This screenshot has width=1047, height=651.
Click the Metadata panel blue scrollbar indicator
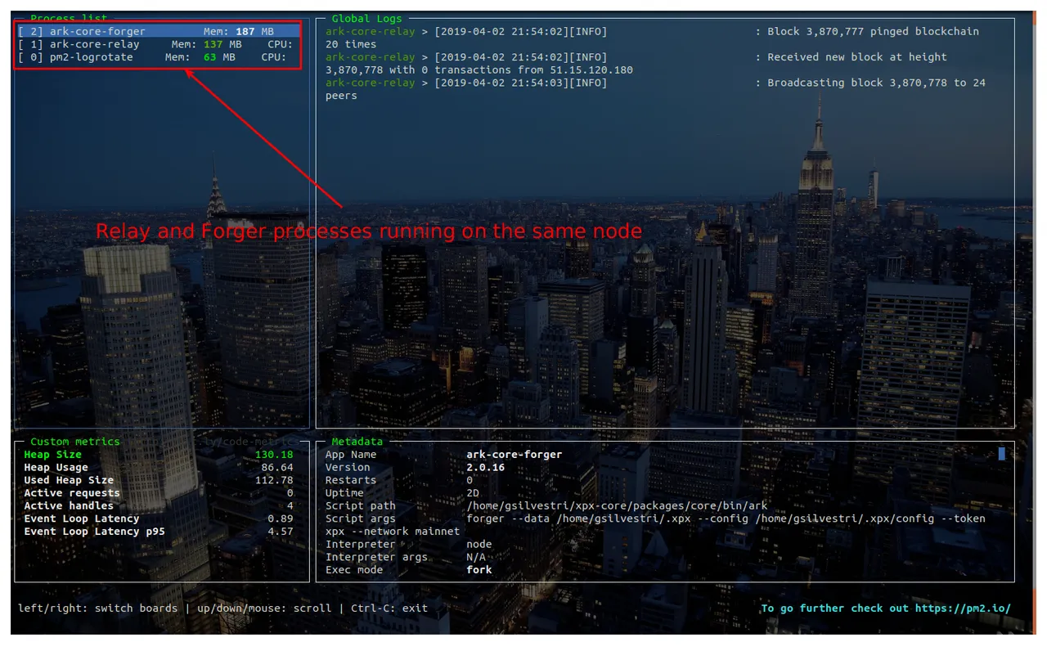click(1001, 454)
